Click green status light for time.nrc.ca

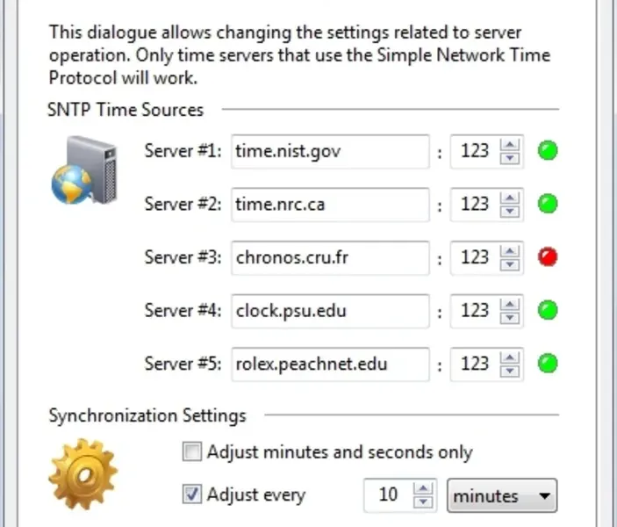(548, 204)
